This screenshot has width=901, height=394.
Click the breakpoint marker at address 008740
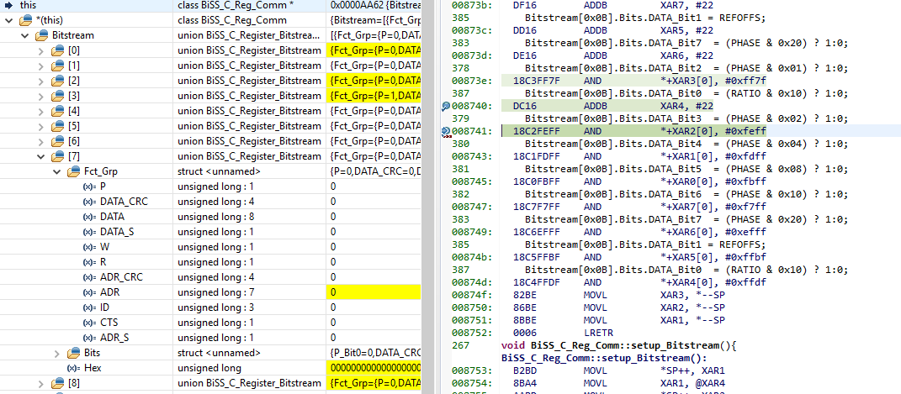click(446, 107)
